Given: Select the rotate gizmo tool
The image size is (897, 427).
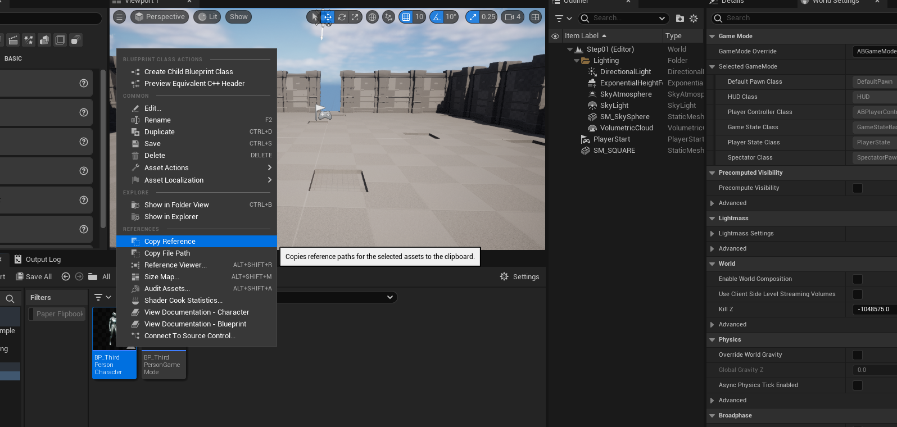Looking at the screenshot, I should coord(341,17).
